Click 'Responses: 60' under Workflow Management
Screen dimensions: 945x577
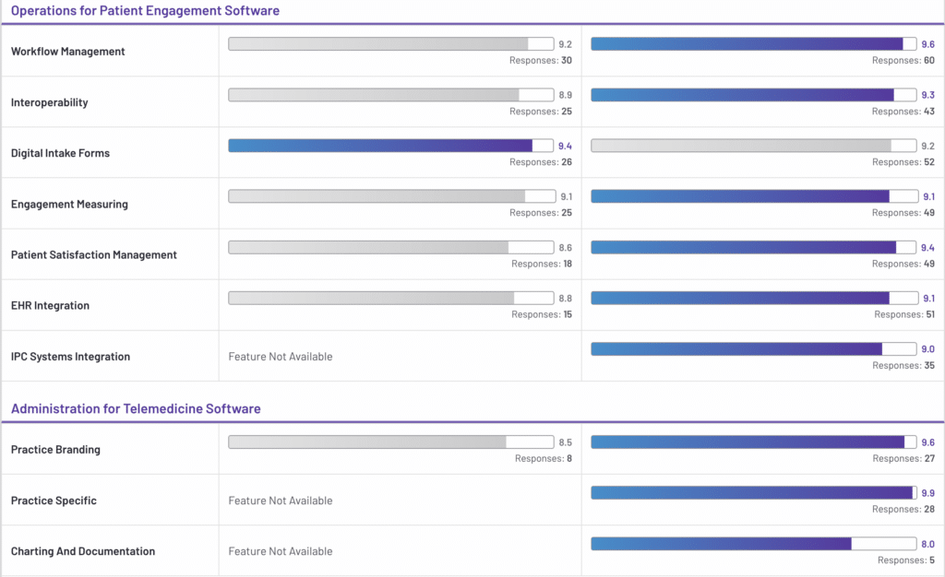tap(903, 61)
